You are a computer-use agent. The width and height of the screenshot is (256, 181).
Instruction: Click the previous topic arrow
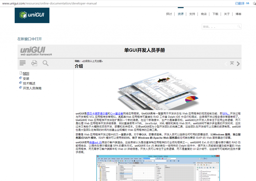click(x=226, y=64)
